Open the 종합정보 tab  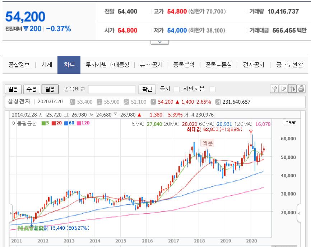point(19,65)
